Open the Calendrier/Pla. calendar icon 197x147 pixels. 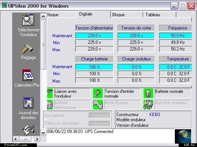pyautogui.click(x=28, y=75)
